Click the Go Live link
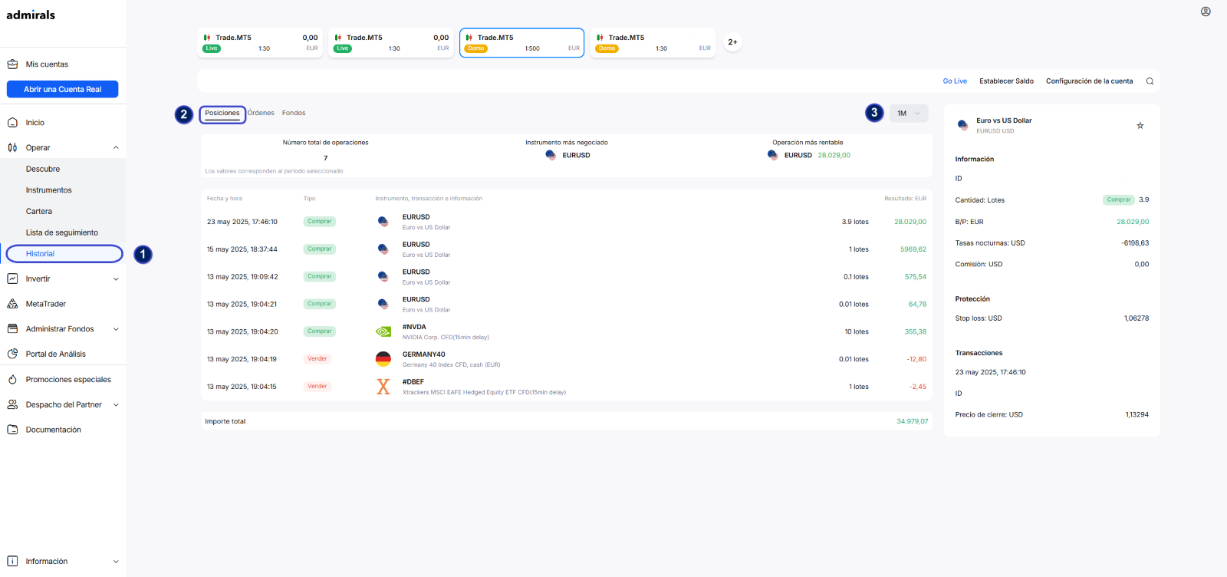The image size is (1227, 577). point(955,81)
